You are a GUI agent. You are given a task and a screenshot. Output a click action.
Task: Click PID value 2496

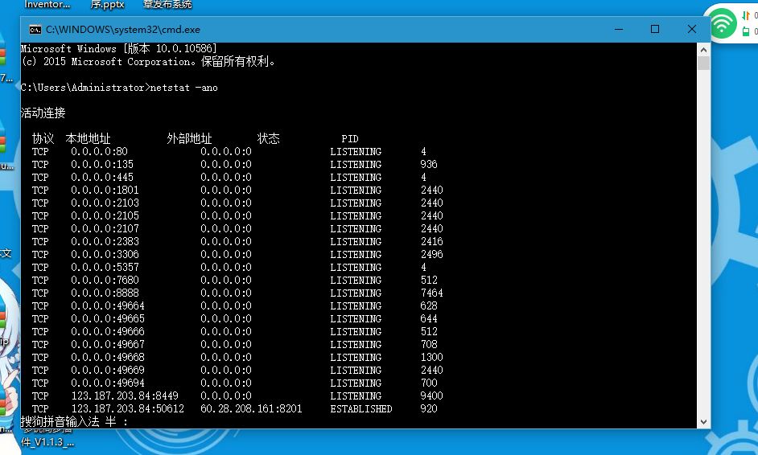point(431,255)
